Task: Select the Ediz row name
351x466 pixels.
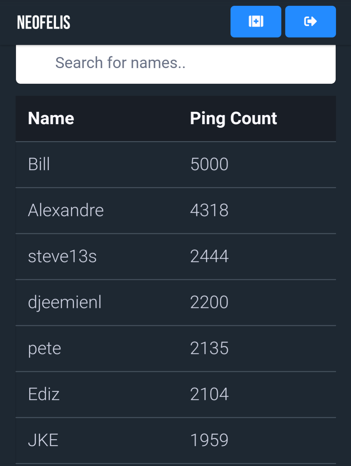Action: pos(44,394)
